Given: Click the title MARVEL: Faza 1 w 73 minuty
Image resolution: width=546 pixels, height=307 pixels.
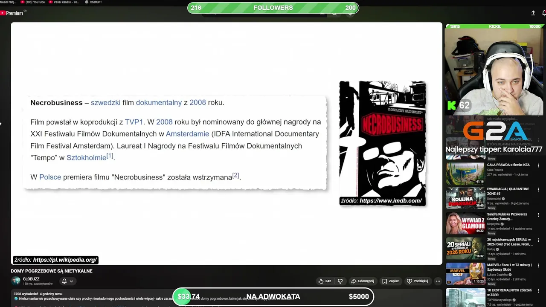Looking at the screenshot, I should click(x=509, y=267).
